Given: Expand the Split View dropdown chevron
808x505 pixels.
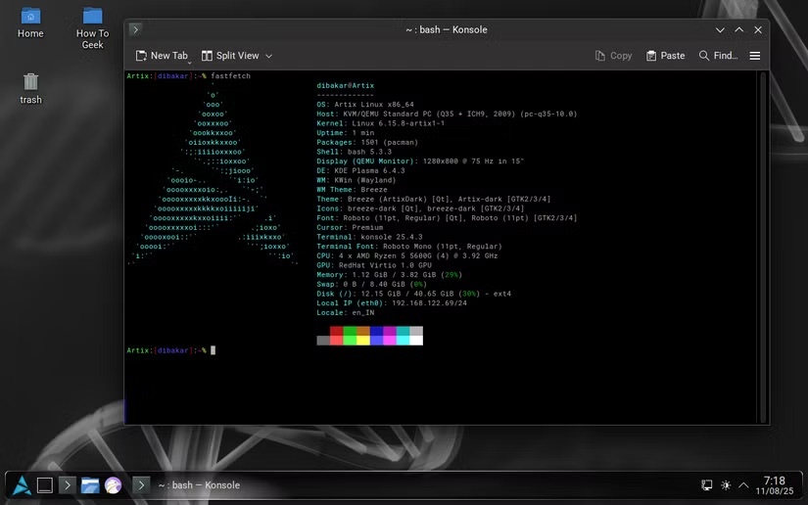Looking at the screenshot, I should [x=269, y=56].
